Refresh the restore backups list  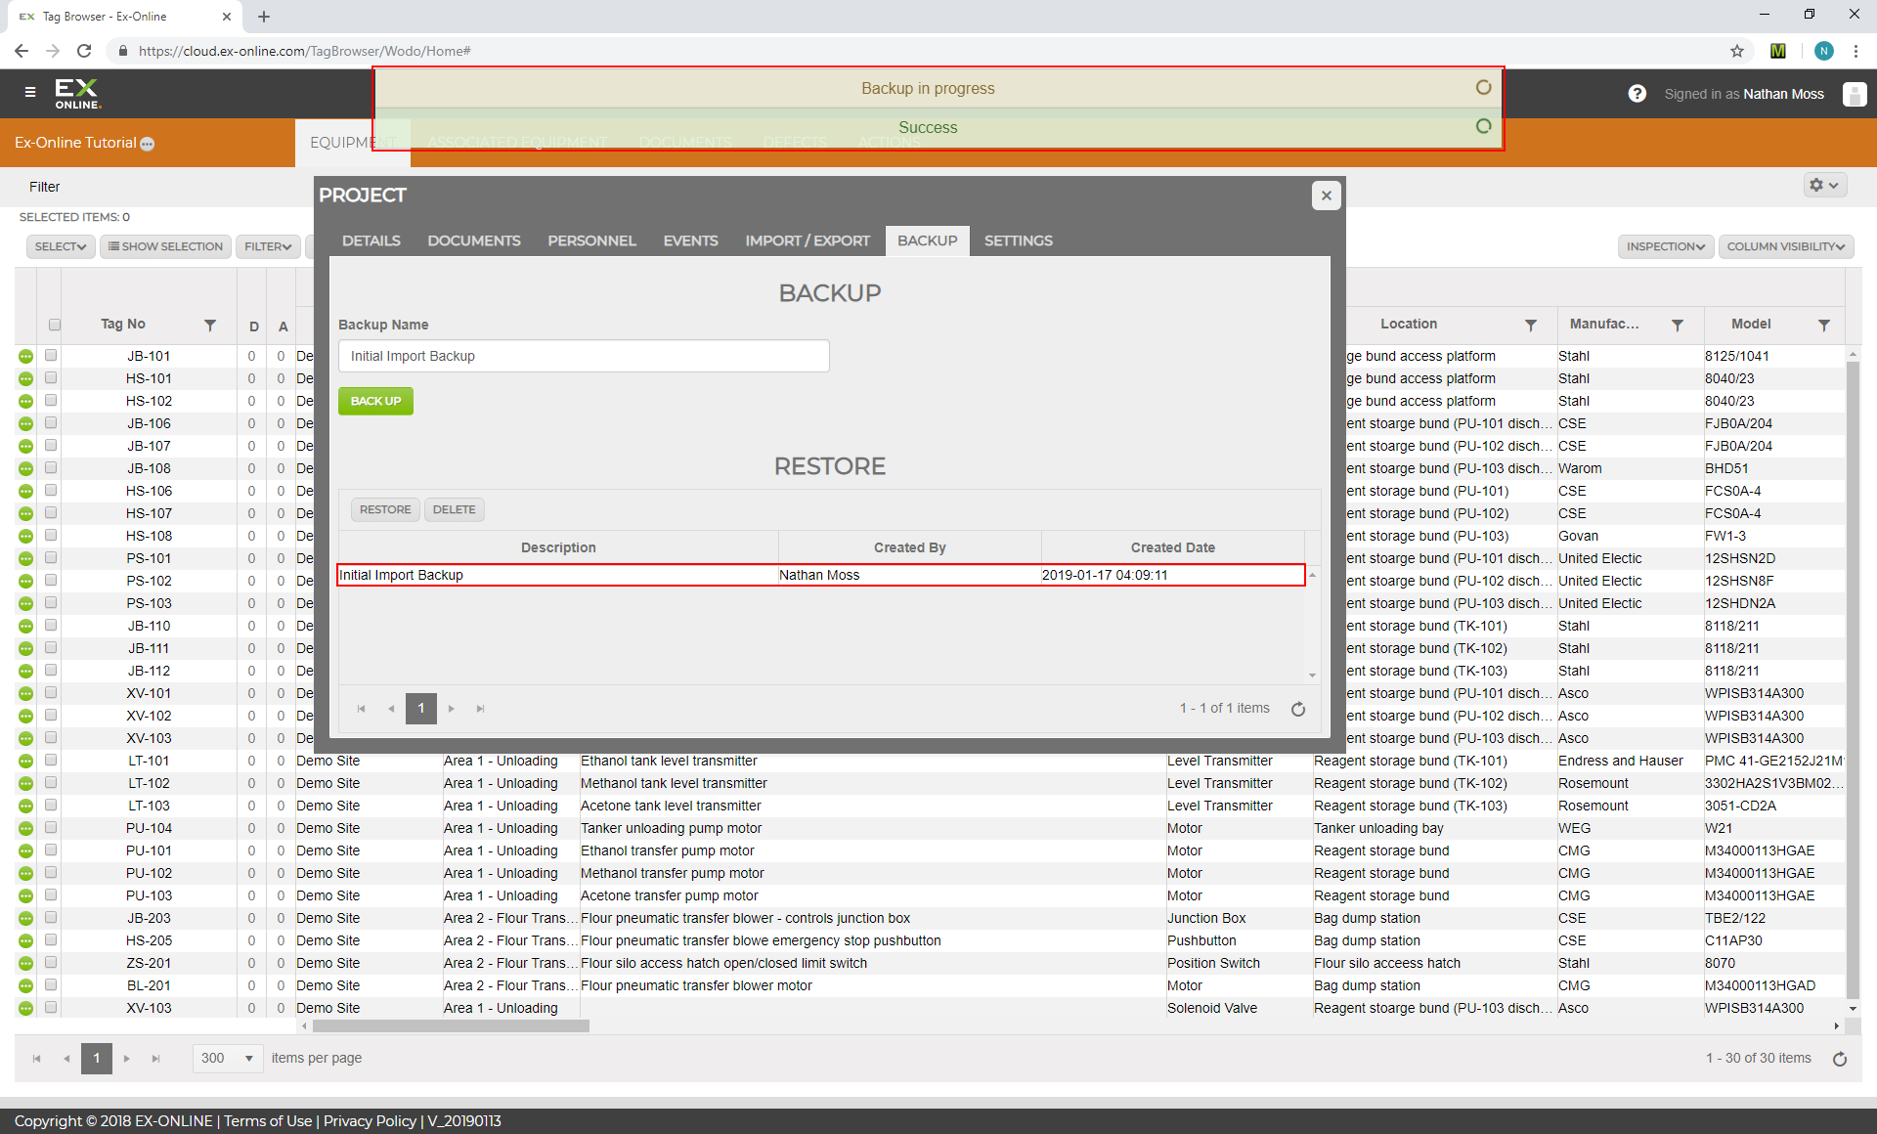[x=1298, y=709]
